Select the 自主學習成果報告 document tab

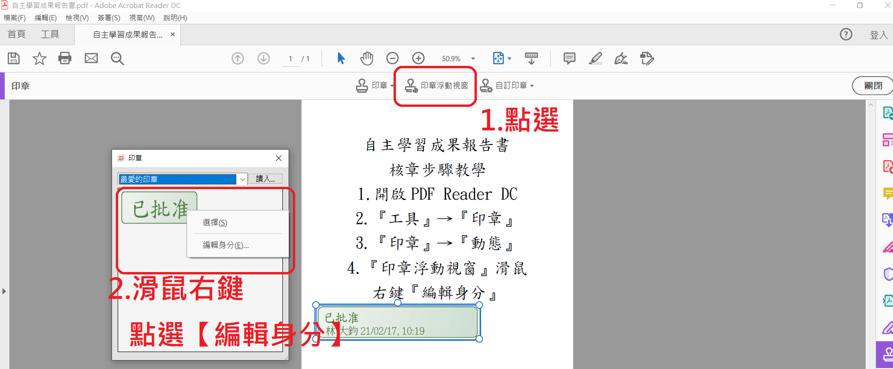pos(127,35)
